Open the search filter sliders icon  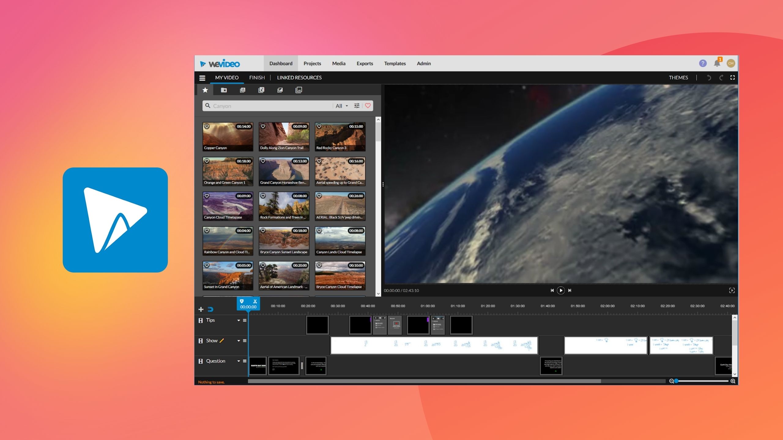coord(357,106)
